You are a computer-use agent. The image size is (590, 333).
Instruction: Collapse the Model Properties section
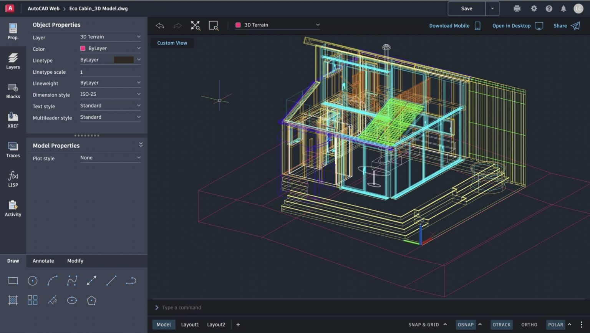141,145
